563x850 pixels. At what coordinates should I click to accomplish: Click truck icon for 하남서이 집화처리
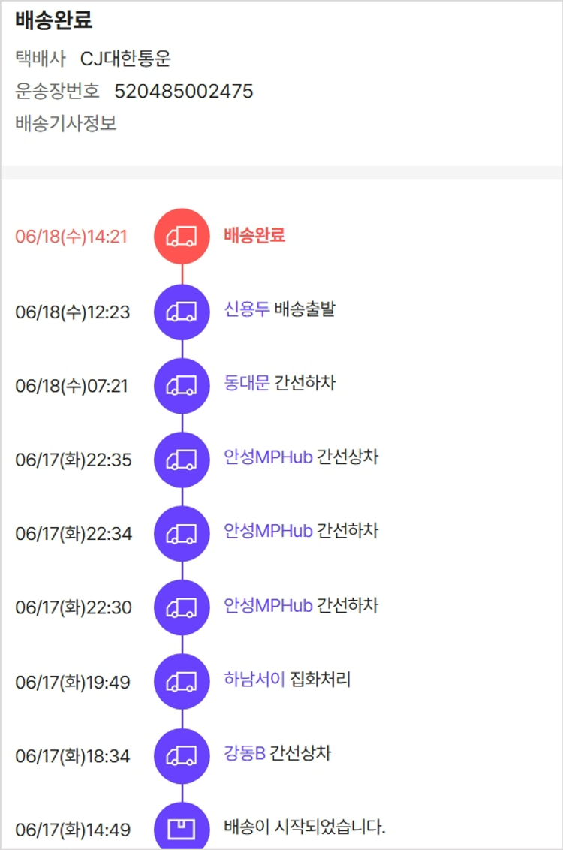(x=182, y=682)
